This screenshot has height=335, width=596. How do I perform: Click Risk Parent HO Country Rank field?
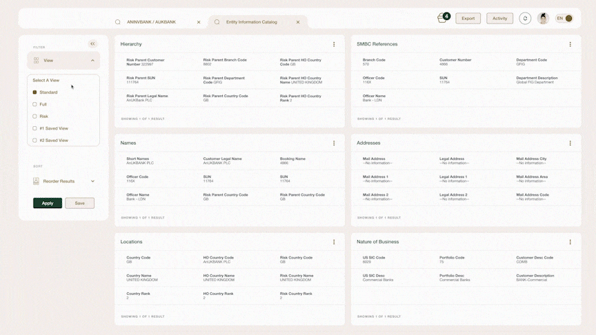(301, 98)
